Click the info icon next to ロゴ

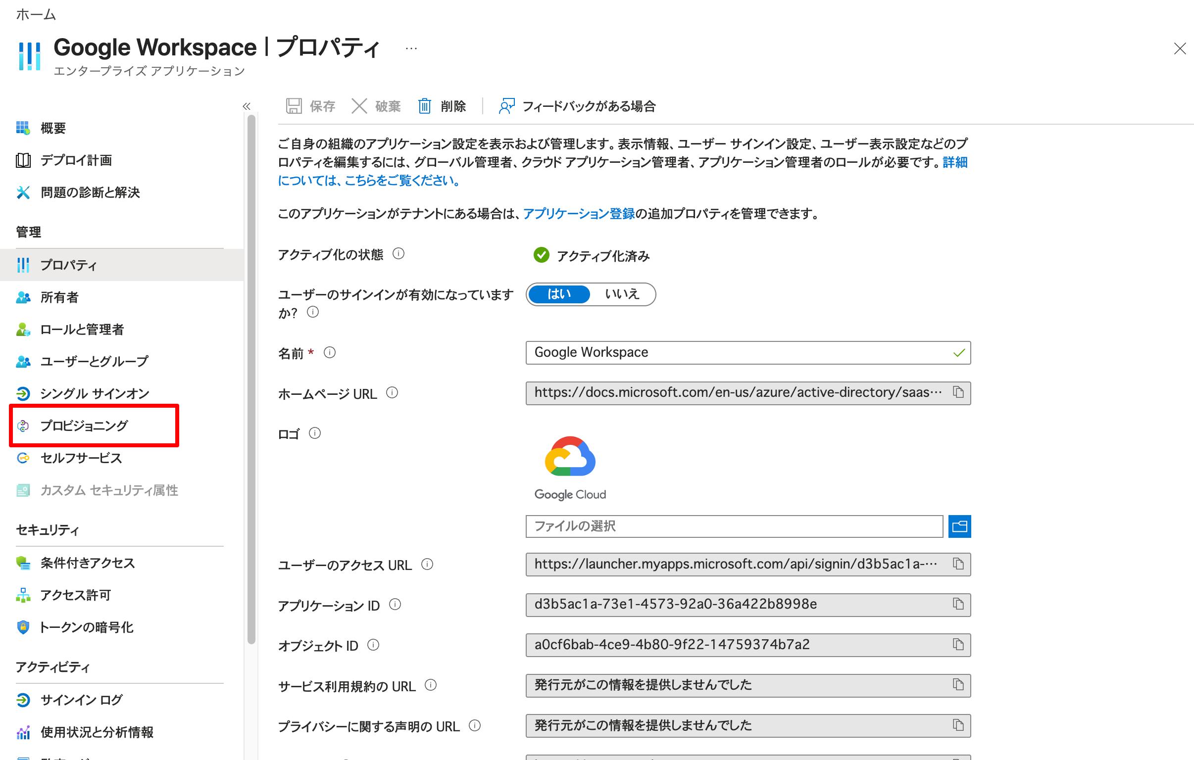tap(315, 433)
